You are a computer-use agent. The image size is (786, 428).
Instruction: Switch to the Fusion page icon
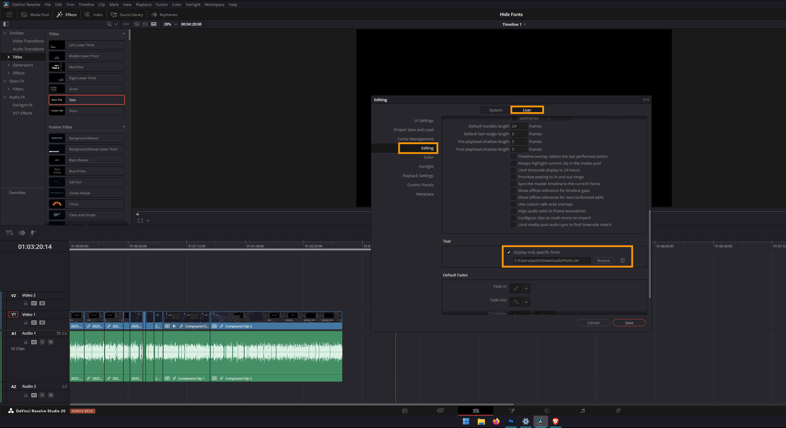click(512, 411)
